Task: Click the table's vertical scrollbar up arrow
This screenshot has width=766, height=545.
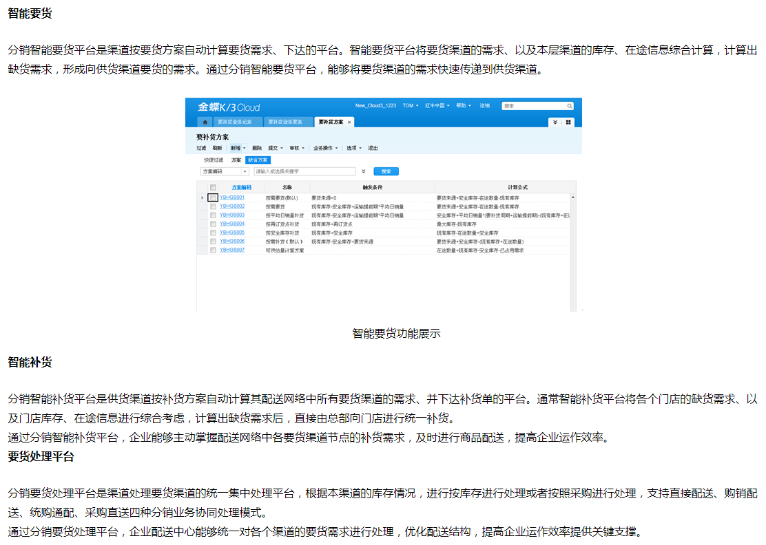Action: 573,197
